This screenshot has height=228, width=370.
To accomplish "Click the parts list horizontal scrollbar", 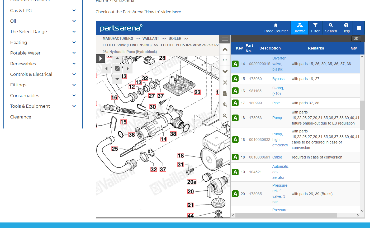I will 286,215.
